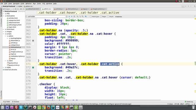196x110 pixels.
Task: Enable the Words checkbox
Action: pos(108,16)
